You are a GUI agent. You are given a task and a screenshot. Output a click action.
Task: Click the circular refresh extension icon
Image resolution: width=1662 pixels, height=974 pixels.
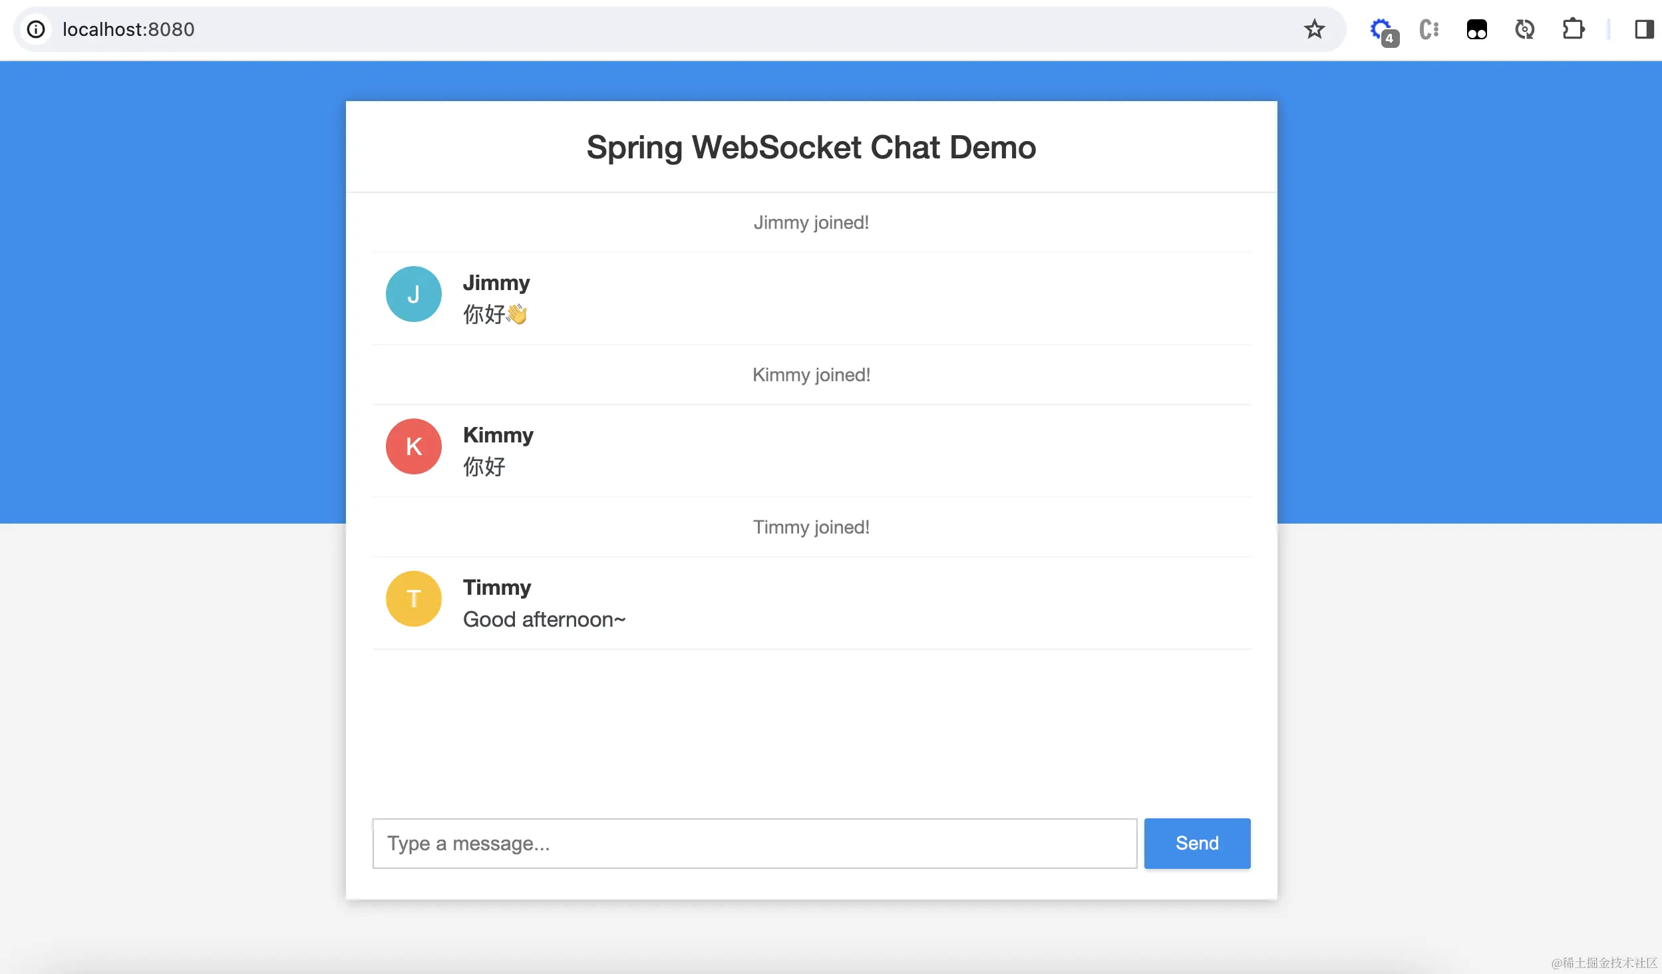1525,29
